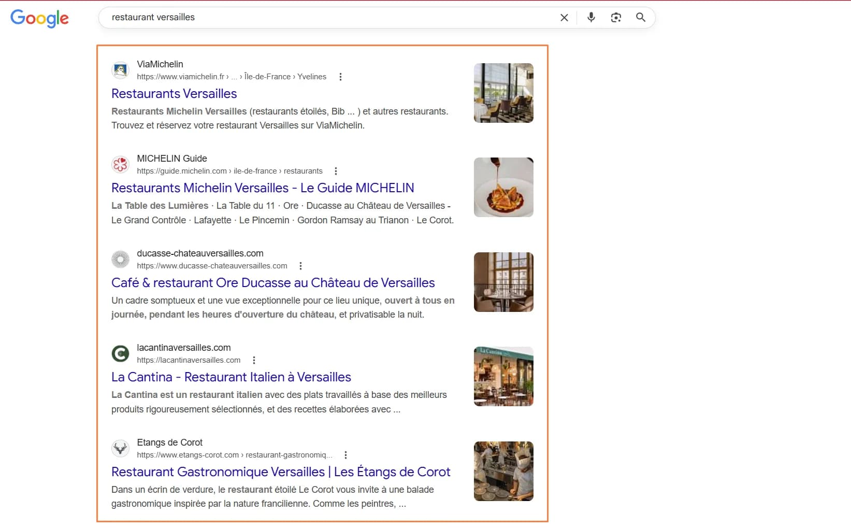The image size is (851, 528).
Task: Click the lacantinaversailles.com site name
Action: point(184,348)
